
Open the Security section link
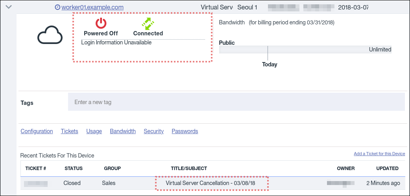tap(153, 131)
